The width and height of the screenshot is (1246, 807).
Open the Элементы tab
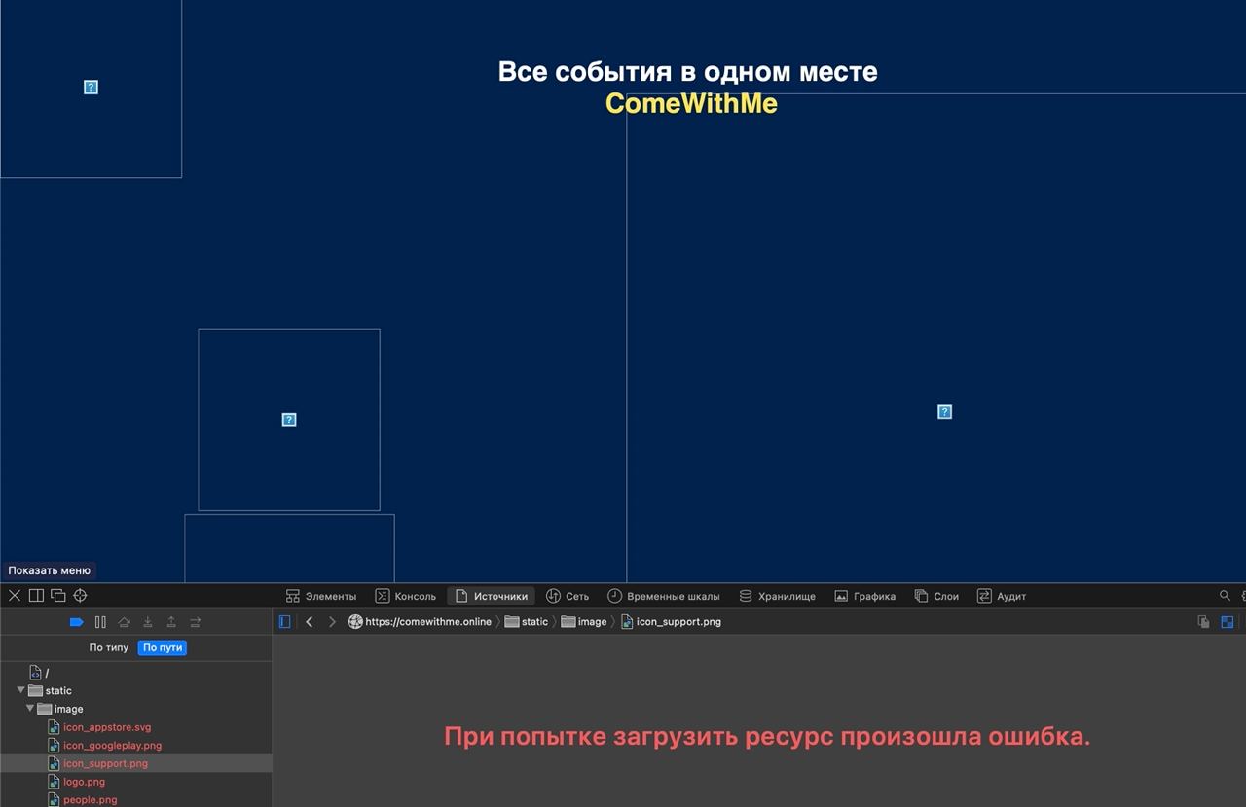[321, 596]
